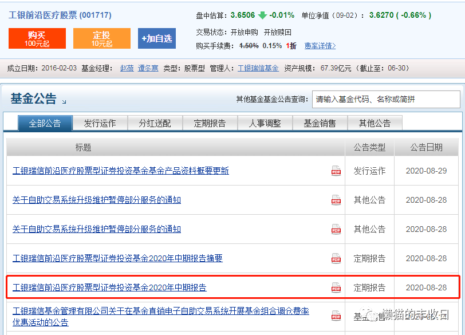This screenshot has width=465, height=335.
Task: Open 工银瑞信前沿医疗股票型证券投资基金2020年中期报告摘要 link
Action: tap(117, 258)
